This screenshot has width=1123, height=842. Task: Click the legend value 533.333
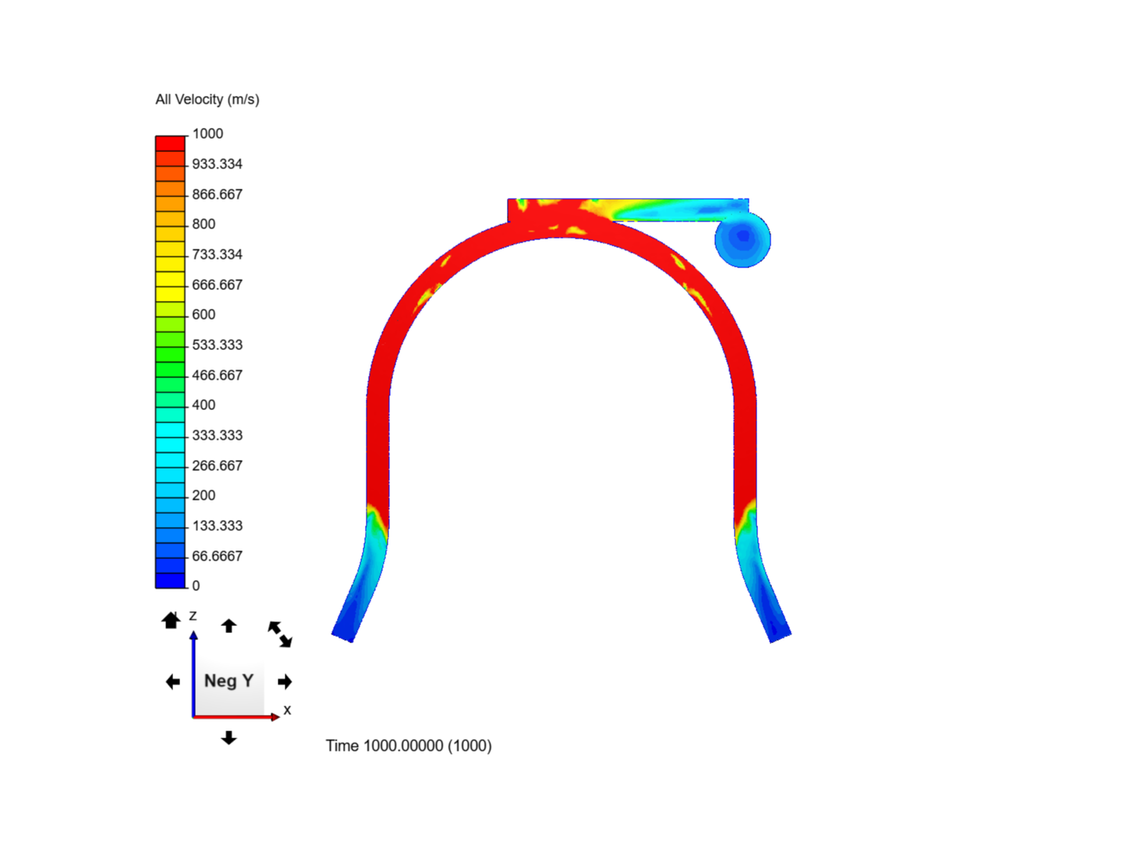tap(218, 345)
